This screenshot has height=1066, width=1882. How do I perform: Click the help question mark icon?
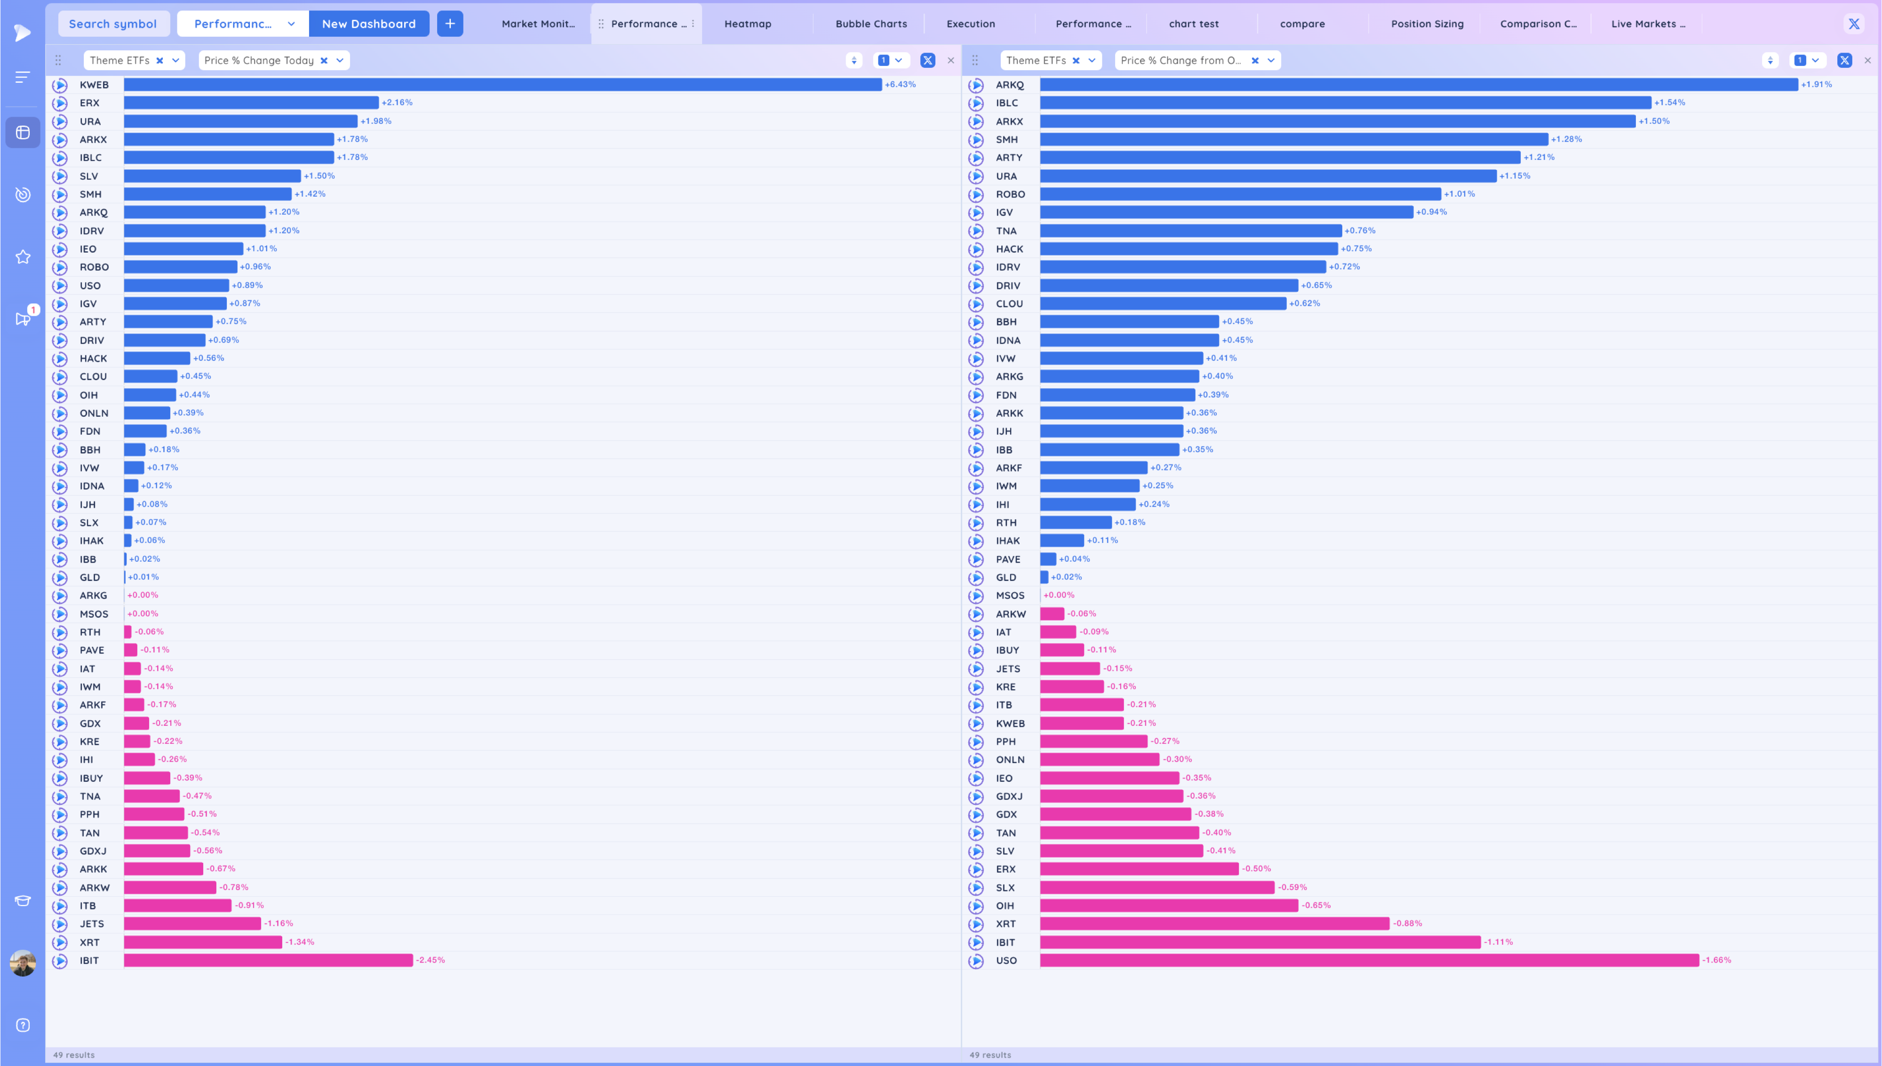23,1025
